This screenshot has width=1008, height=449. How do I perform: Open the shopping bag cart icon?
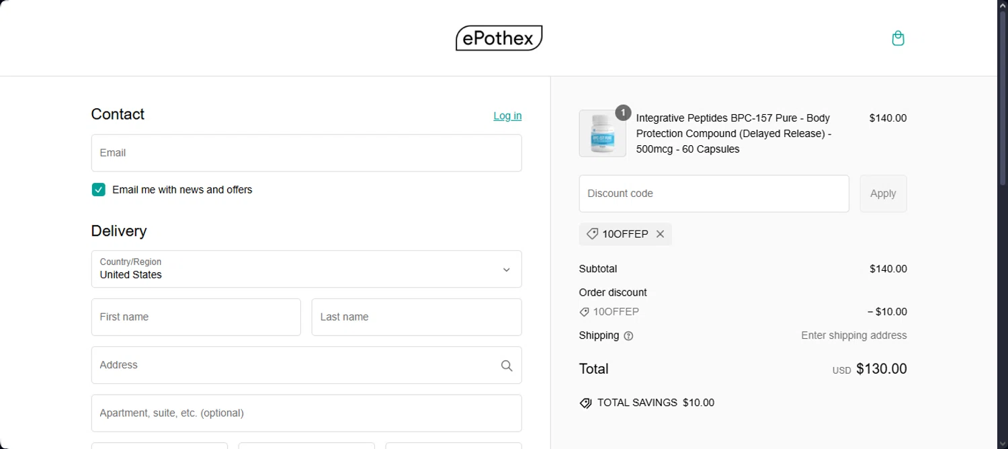[898, 38]
